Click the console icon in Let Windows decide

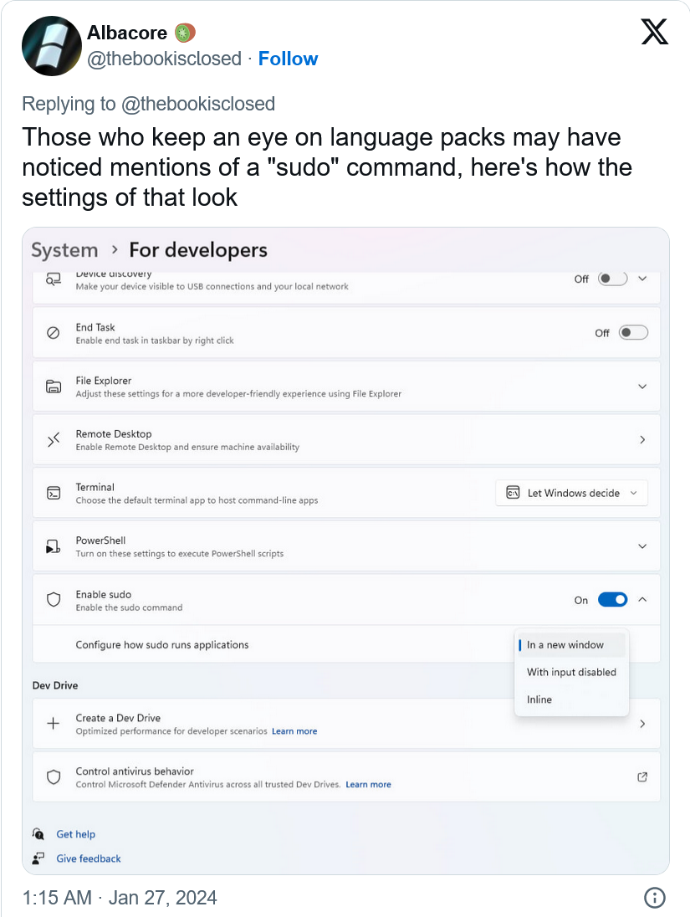[513, 493]
